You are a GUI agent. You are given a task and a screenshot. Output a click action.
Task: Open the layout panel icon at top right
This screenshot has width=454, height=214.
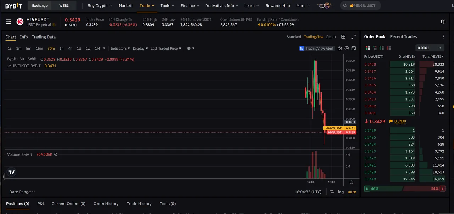443,22
